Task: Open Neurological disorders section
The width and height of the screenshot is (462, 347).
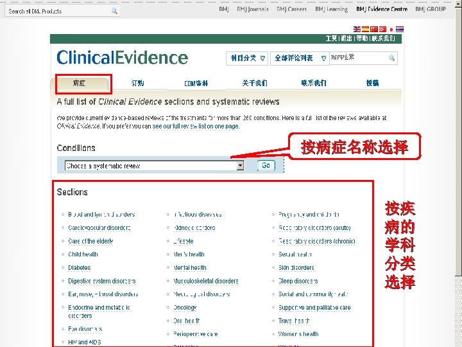Action: point(201,294)
